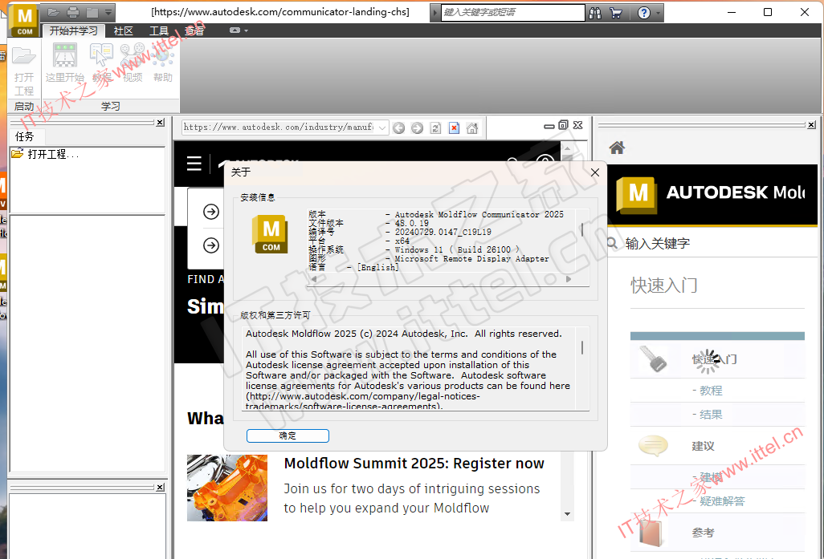Open the Moldflow Communicator application menu logo

[25, 21]
